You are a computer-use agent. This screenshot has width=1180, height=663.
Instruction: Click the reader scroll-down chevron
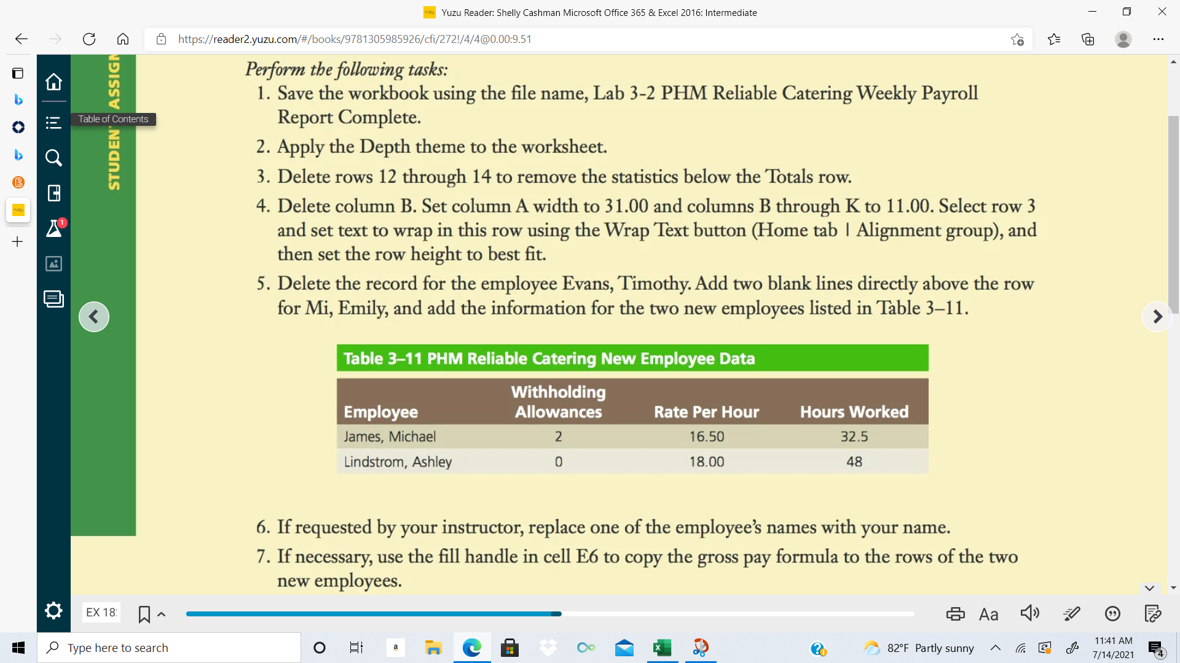[1150, 588]
